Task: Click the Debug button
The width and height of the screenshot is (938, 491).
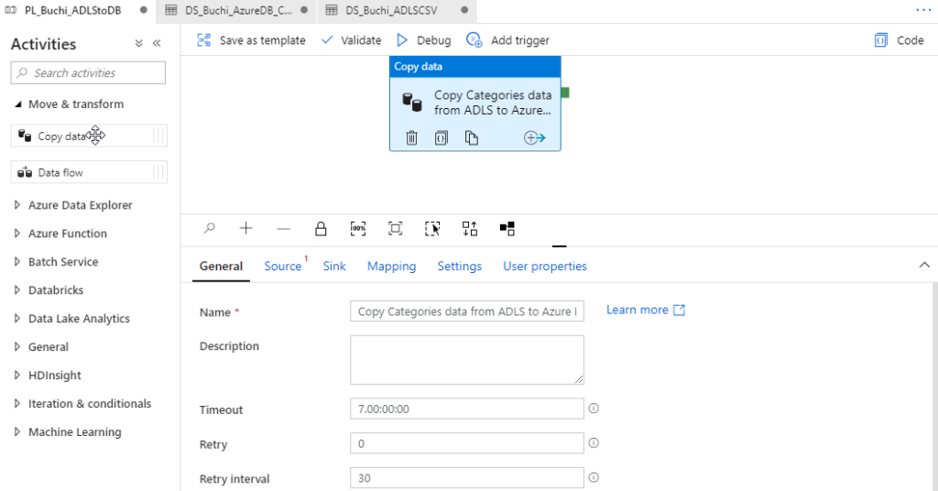Action: (423, 40)
